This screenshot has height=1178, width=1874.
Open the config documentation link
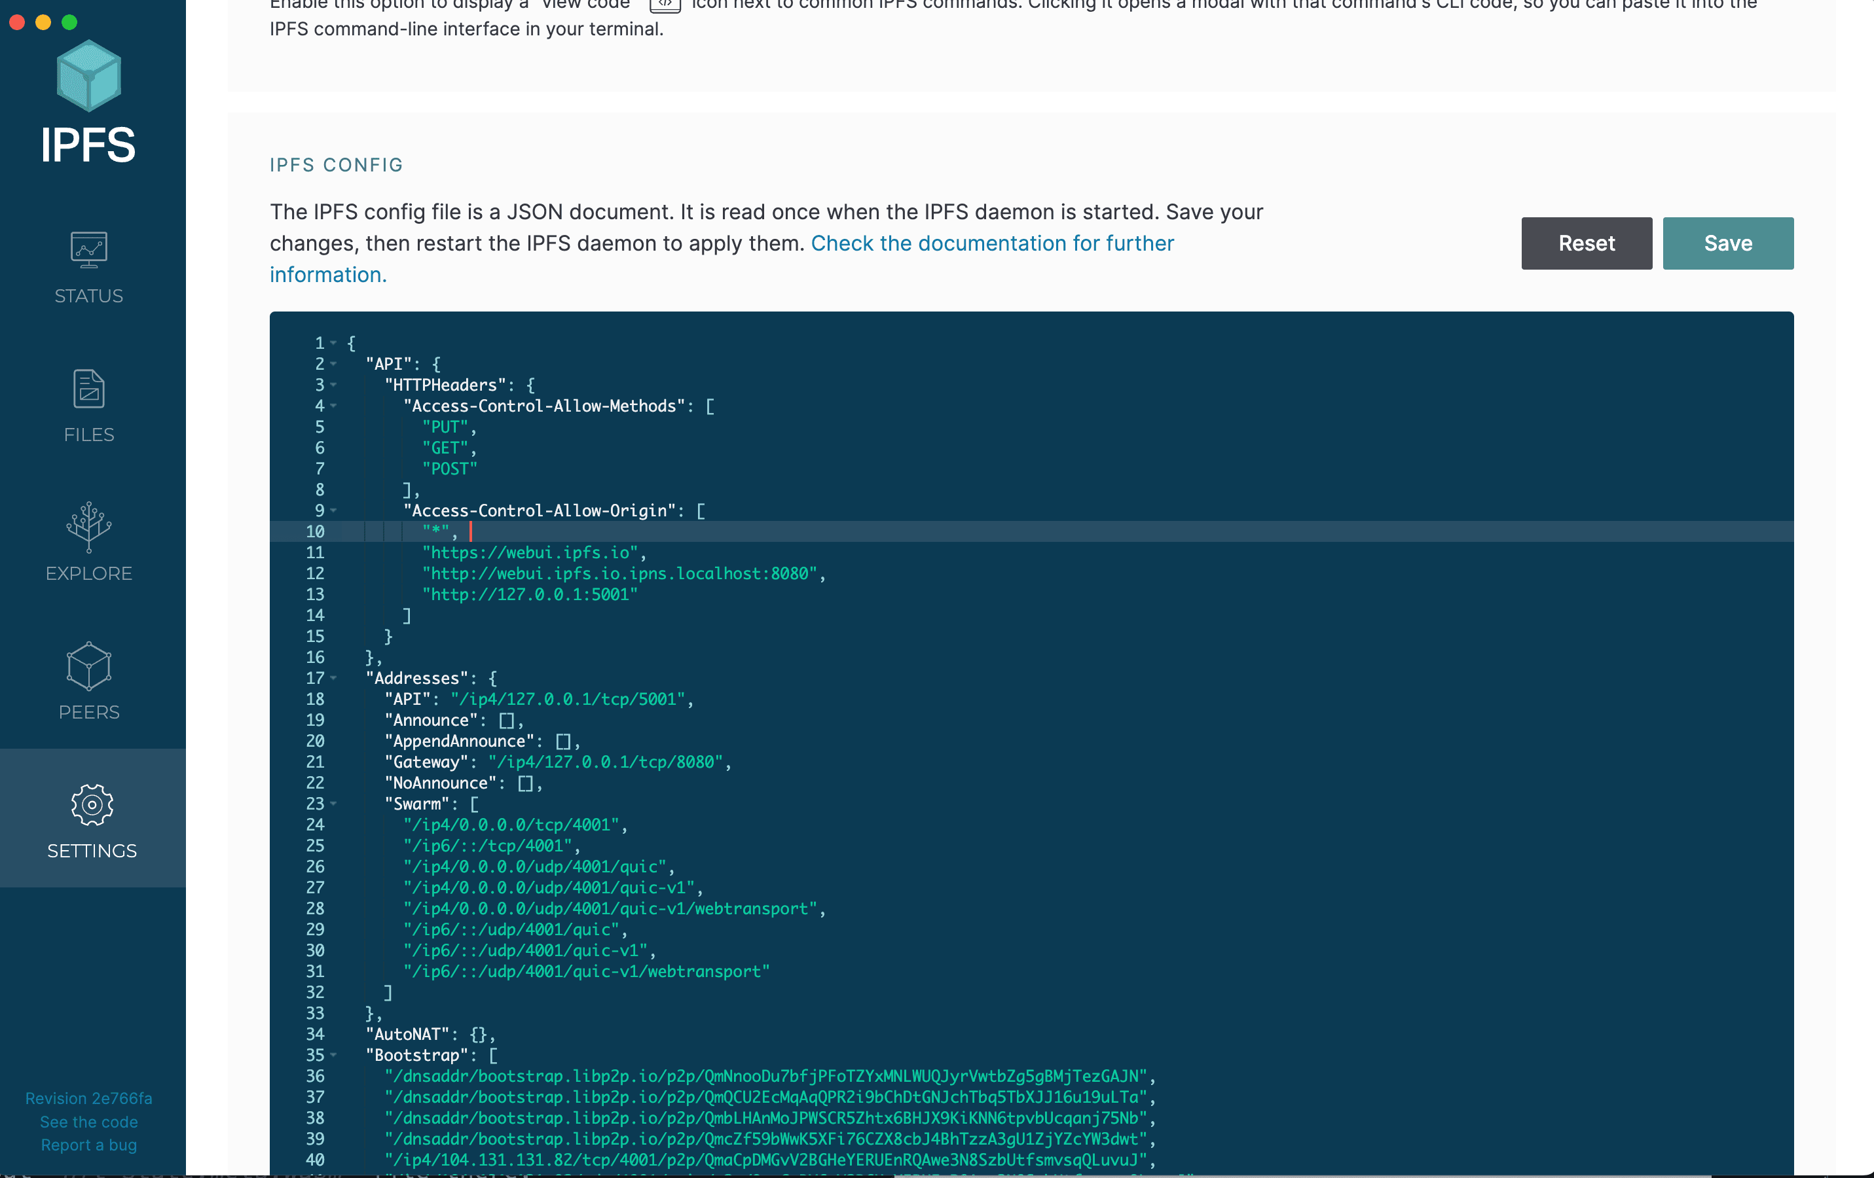[991, 243]
